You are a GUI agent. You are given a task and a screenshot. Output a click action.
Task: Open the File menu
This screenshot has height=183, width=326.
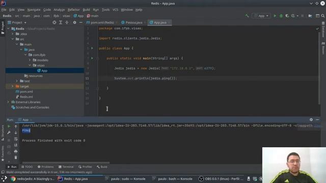[x=4, y=10]
